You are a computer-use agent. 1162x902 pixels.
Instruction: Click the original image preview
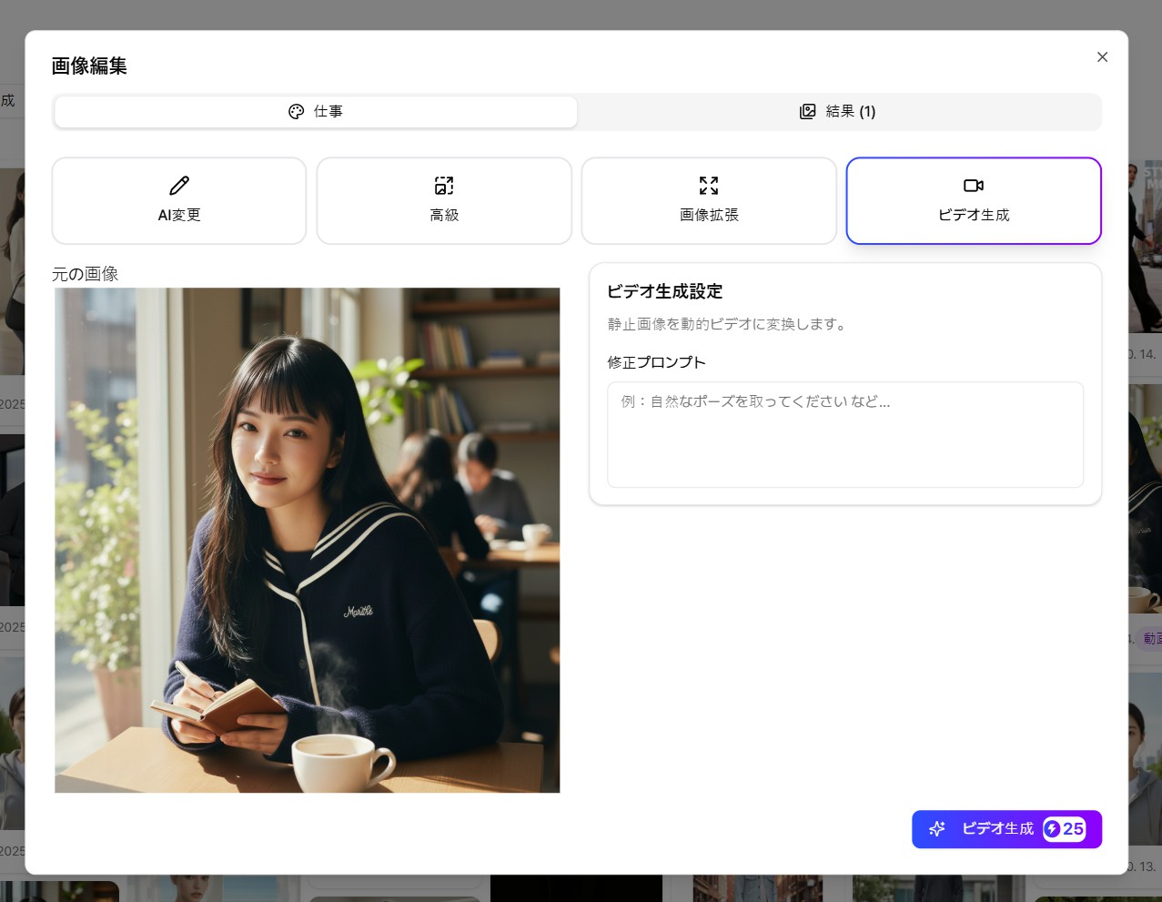[x=308, y=541]
